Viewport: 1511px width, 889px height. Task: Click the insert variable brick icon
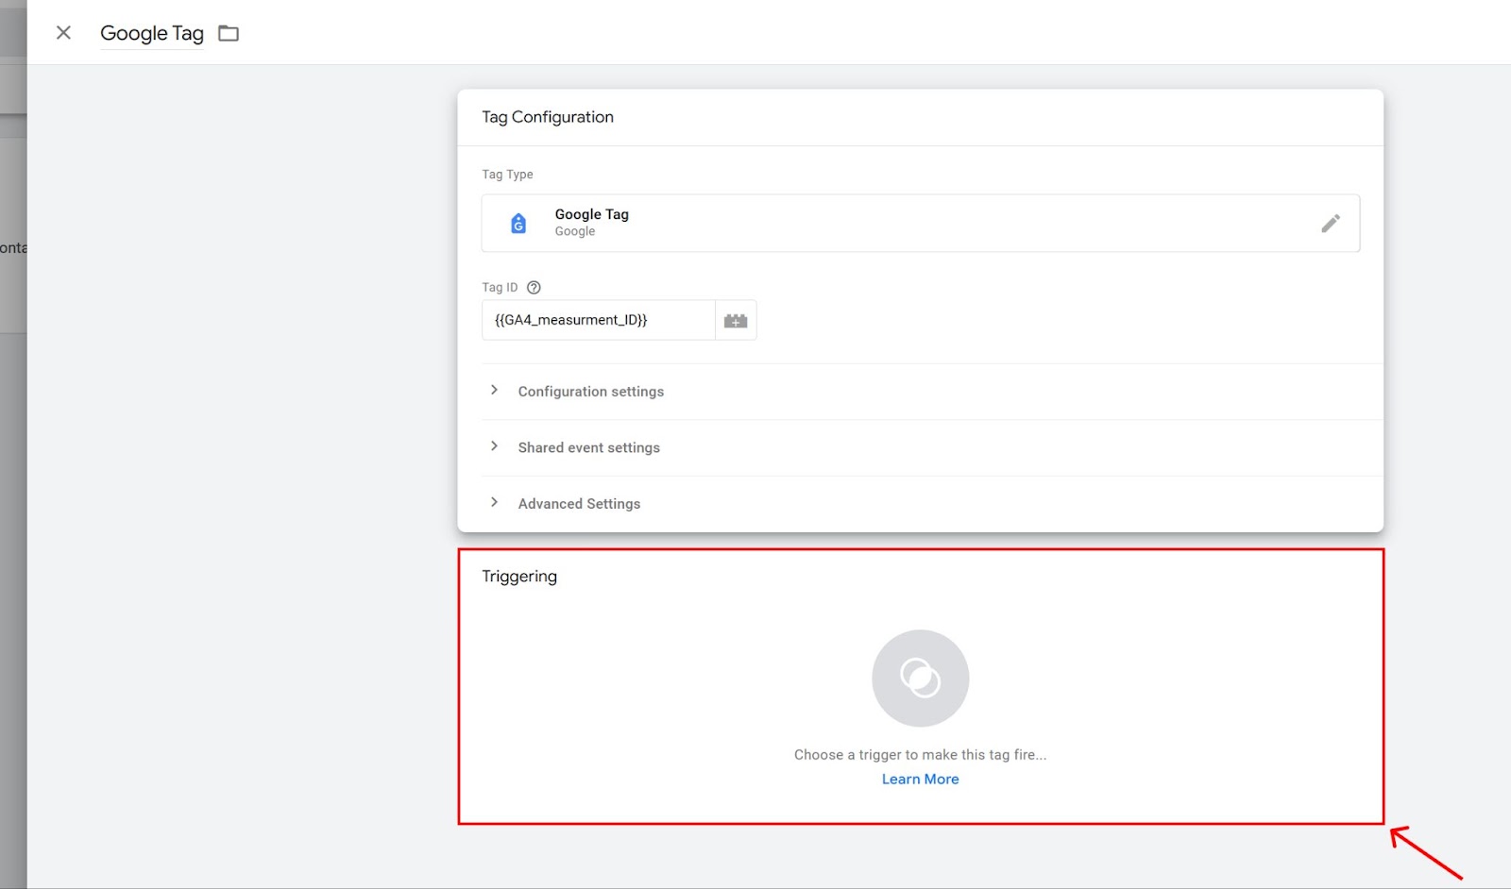point(736,321)
